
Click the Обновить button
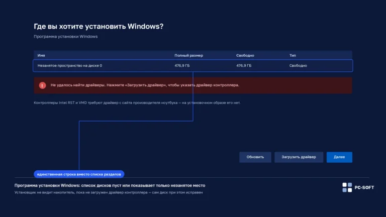[x=255, y=157]
